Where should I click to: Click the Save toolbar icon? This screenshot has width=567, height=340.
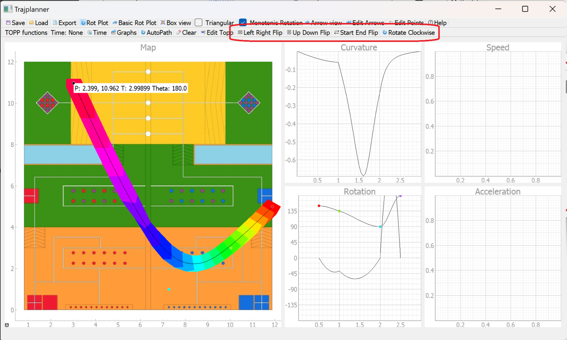click(15, 23)
